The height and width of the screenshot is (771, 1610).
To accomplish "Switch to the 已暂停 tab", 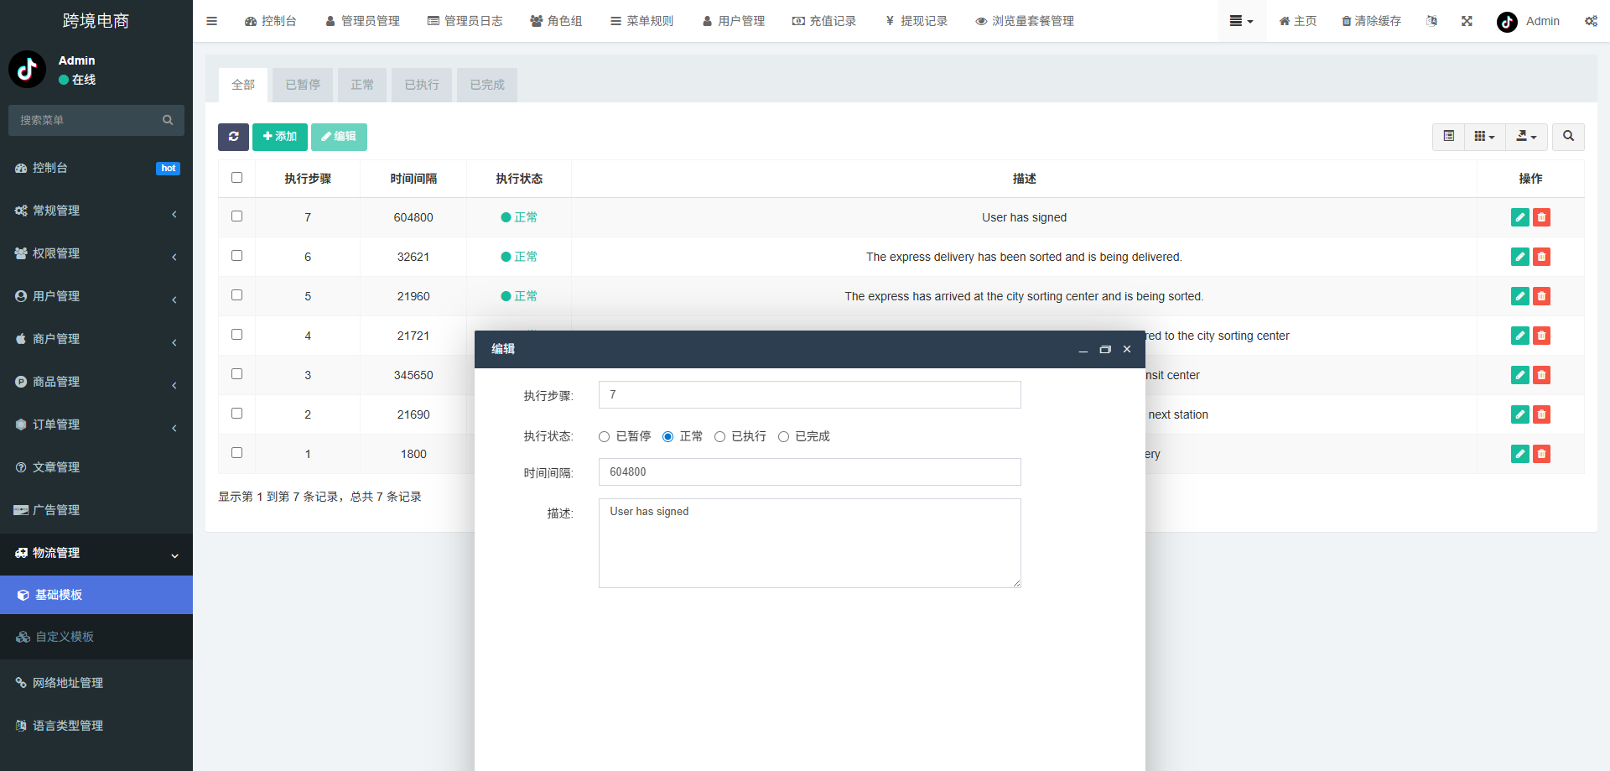I will coord(302,84).
